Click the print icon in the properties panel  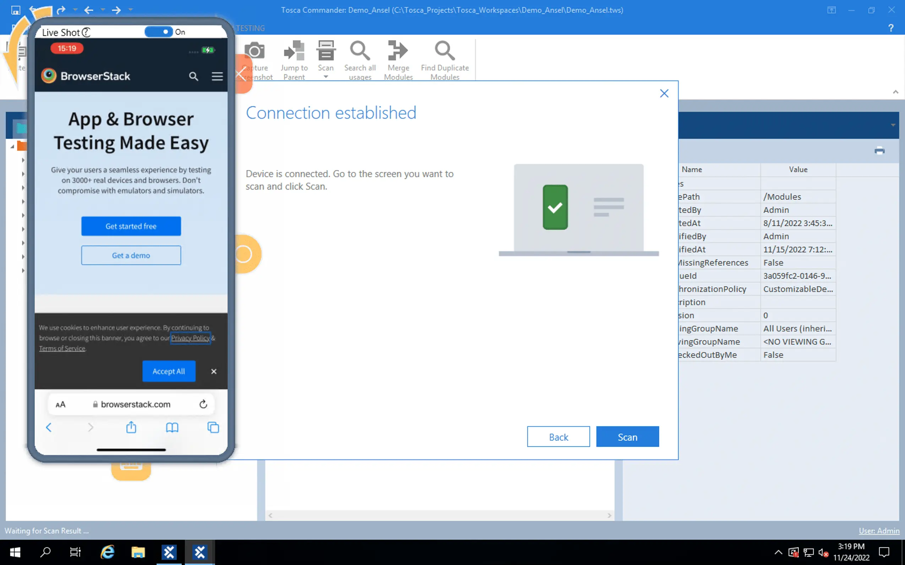tap(879, 151)
